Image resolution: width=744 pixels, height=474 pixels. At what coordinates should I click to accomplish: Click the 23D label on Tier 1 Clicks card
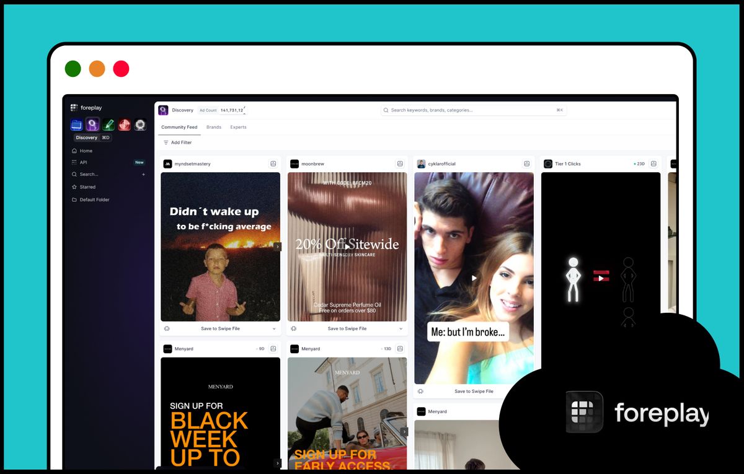pyautogui.click(x=639, y=164)
